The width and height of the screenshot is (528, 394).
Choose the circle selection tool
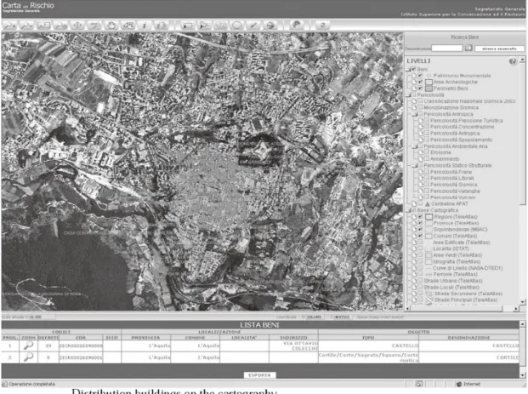point(236,26)
